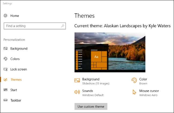Click the Start tiles icon in sidebar

tap(5, 90)
